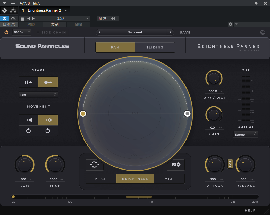Switch to the SLIDING tab
Image resolution: width=270 pixels, height=215 pixels.
155,47
